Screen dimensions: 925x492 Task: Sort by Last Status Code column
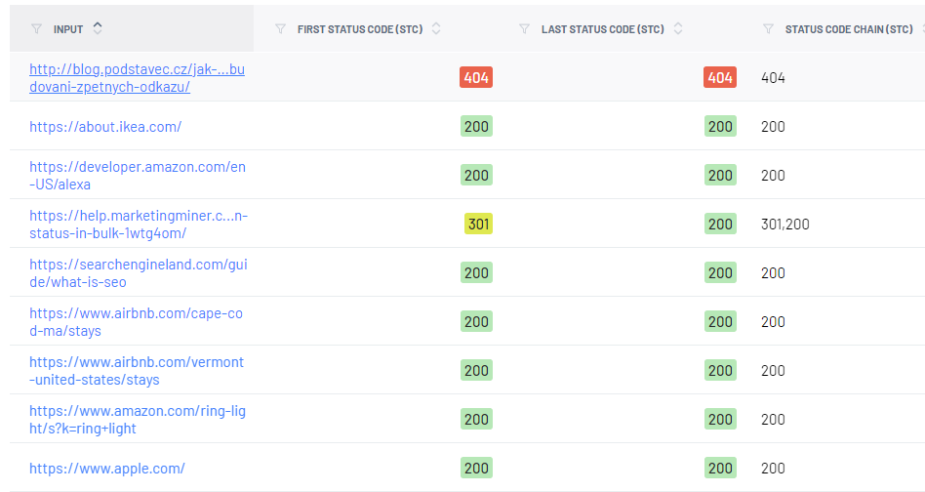678,28
